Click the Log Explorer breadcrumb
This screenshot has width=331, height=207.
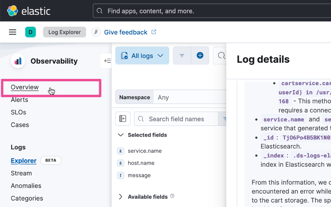click(x=64, y=32)
